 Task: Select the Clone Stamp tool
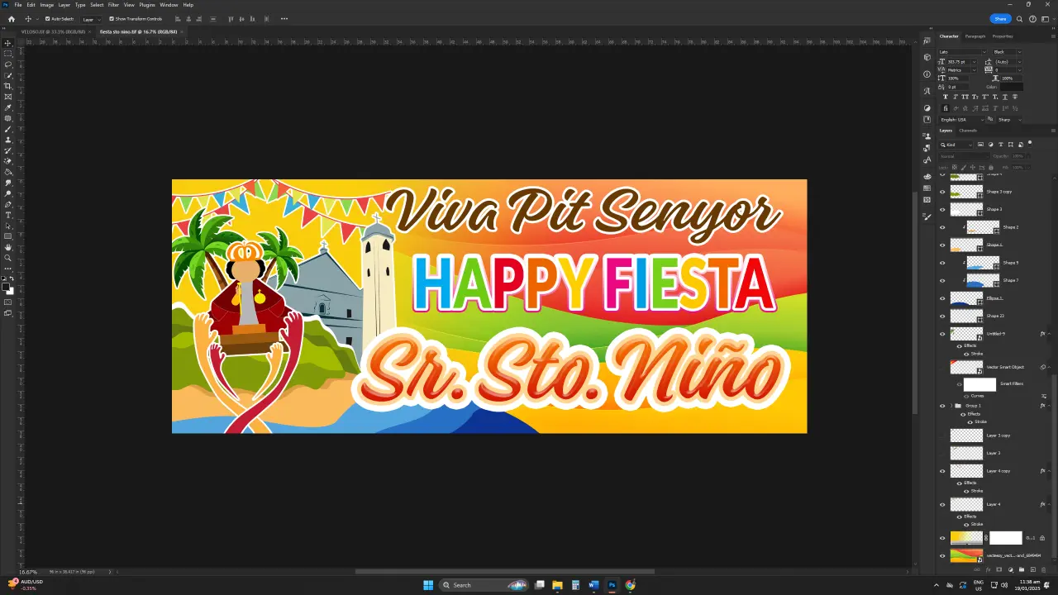tap(8, 140)
